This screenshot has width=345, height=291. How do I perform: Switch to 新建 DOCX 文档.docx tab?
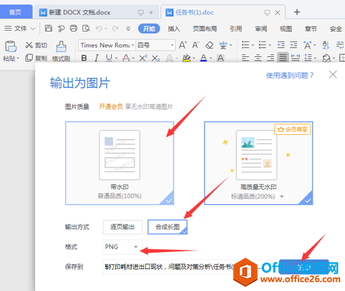[96, 12]
